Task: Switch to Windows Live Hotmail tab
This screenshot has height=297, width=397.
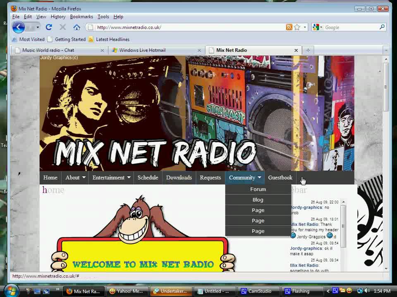Action: (x=152, y=50)
